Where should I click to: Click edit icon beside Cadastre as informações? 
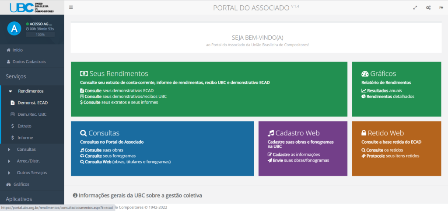point(269,155)
